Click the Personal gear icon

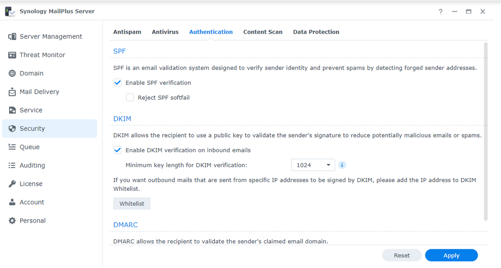click(x=12, y=220)
